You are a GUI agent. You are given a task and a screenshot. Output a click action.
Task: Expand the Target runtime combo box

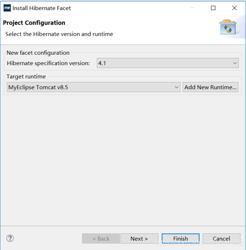pos(94,87)
